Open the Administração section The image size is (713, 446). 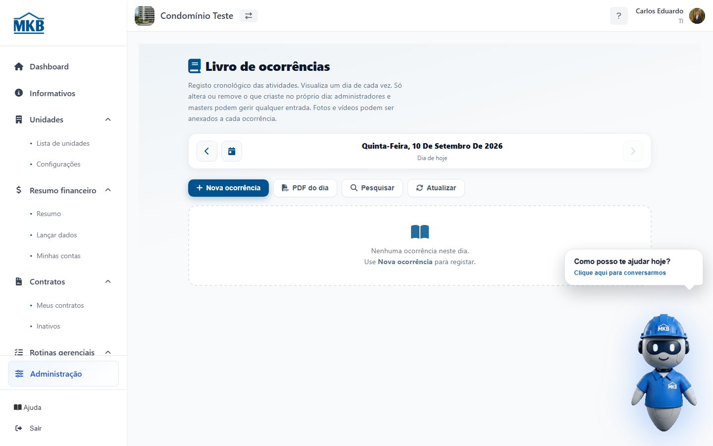[63, 374]
